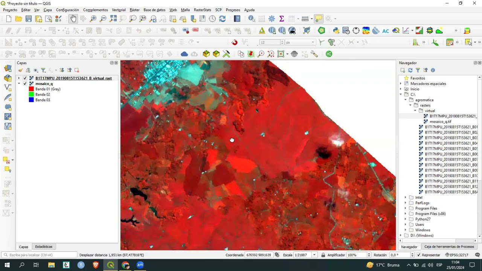Save the project with the floppy disk icon
Viewport: 482px width, 271px height.
[28, 19]
